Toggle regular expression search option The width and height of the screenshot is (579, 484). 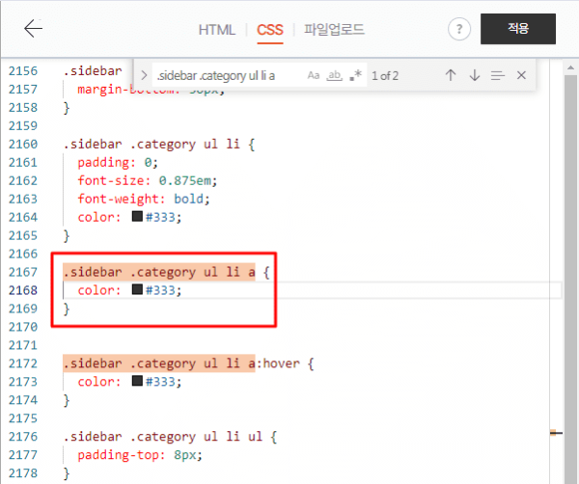[356, 75]
